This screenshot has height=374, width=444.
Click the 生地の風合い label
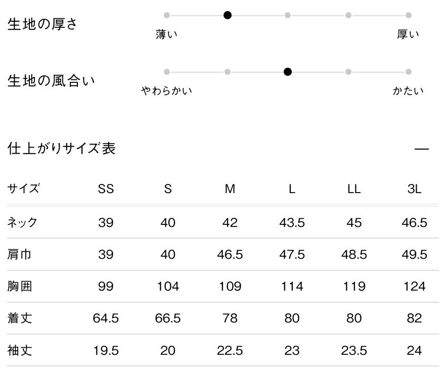pos(51,81)
